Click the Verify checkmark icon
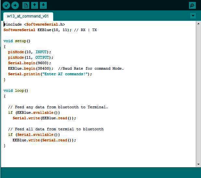The image size is (201, 178). 6,6
